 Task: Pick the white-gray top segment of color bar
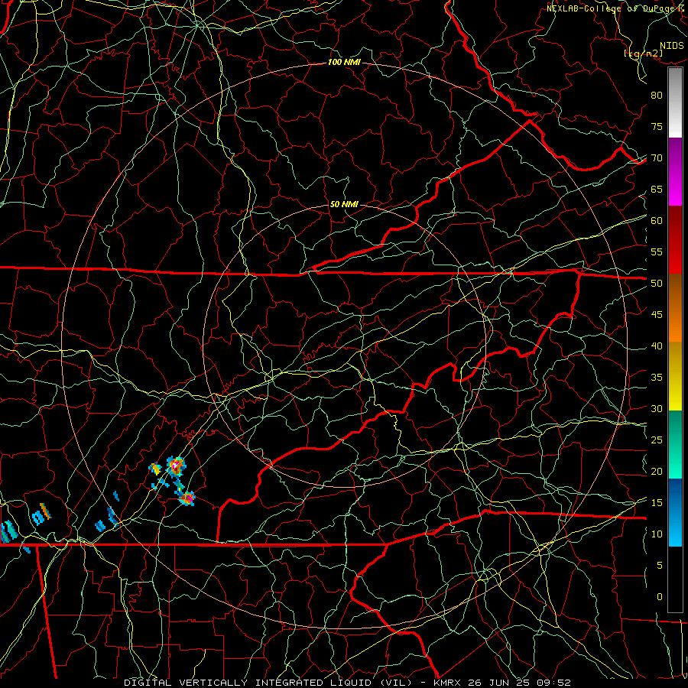675,102
